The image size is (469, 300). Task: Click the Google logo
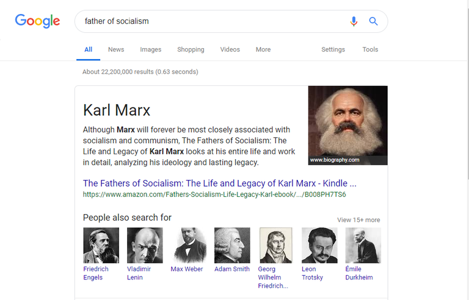coord(37,21)
